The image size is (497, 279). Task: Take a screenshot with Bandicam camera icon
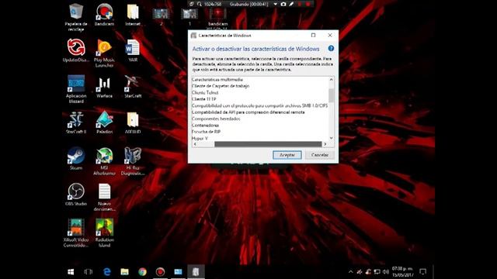pyautogui.click(x=283, y=4)
